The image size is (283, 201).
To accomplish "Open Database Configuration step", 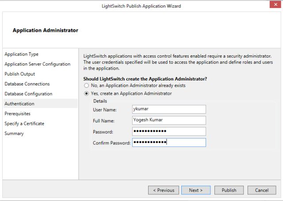I will point(28,94).
